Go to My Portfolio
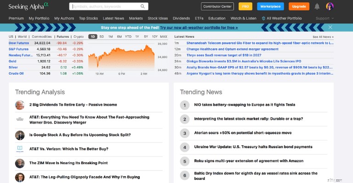Viewport: 353px width, 183px height. coord(39,18)
